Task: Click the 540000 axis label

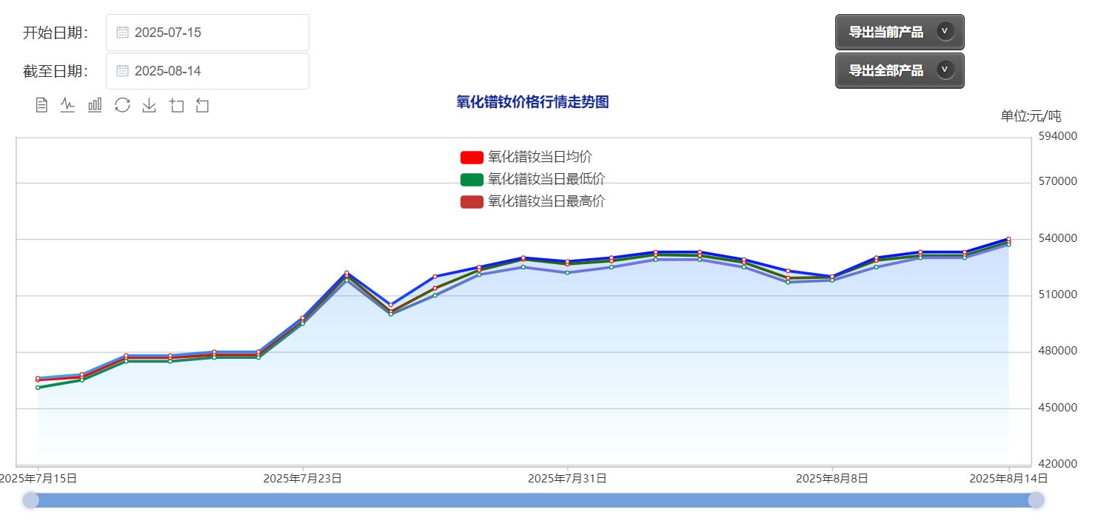Action: [x=1058, y=238]
